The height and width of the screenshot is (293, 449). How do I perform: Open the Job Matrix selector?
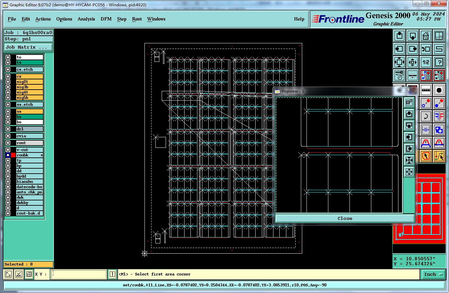(28, 47)
